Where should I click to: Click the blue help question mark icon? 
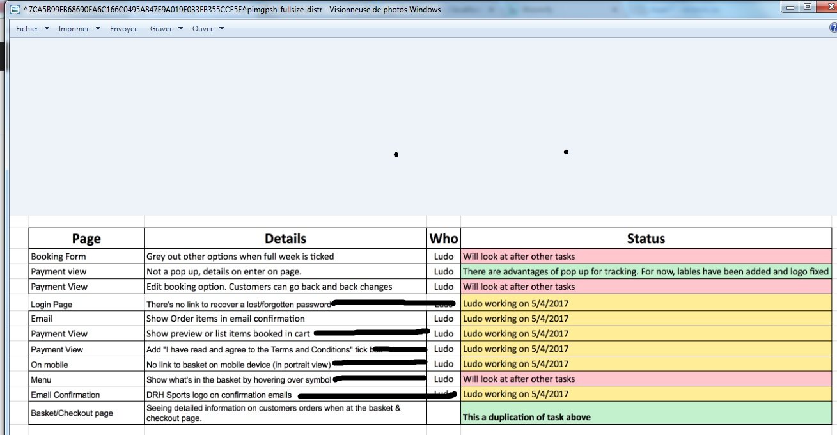(833, 28)
